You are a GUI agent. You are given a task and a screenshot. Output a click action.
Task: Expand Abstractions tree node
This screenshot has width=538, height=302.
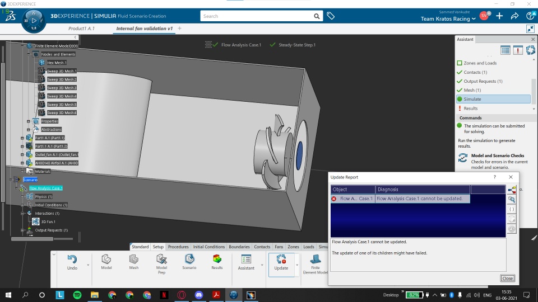tap(29, 129)
